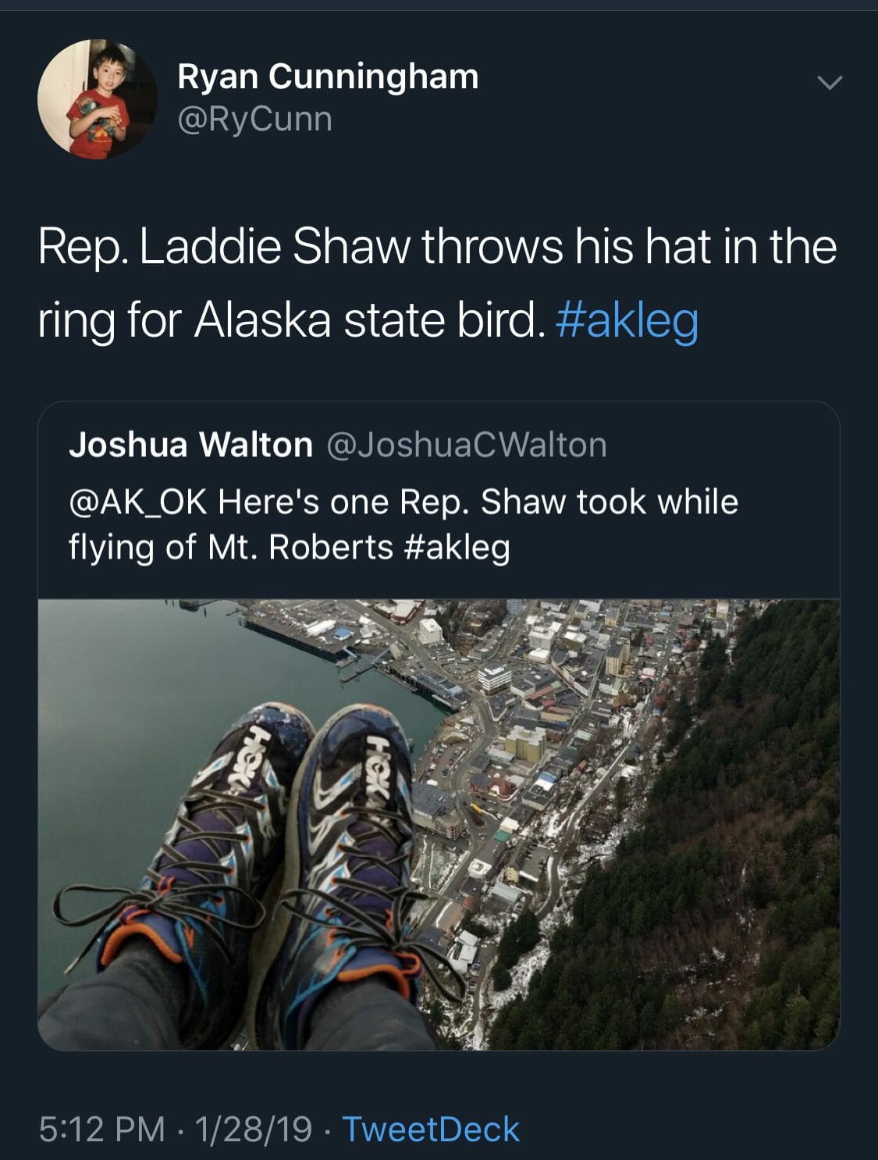Open the quoted tweet card header
Image resolution: width=878 pixels, height=1160 pixels.
(x=338, y=444)
